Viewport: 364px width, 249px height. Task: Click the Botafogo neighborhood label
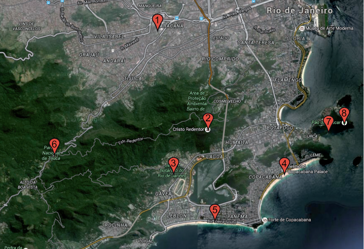point(280,128)
